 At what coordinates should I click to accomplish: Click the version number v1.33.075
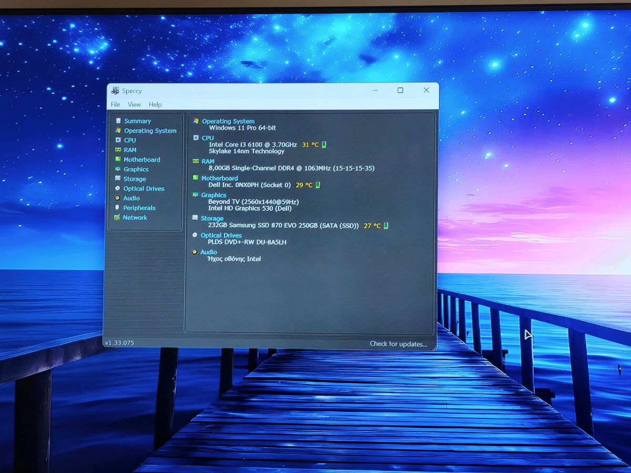[x=119, y=343]
